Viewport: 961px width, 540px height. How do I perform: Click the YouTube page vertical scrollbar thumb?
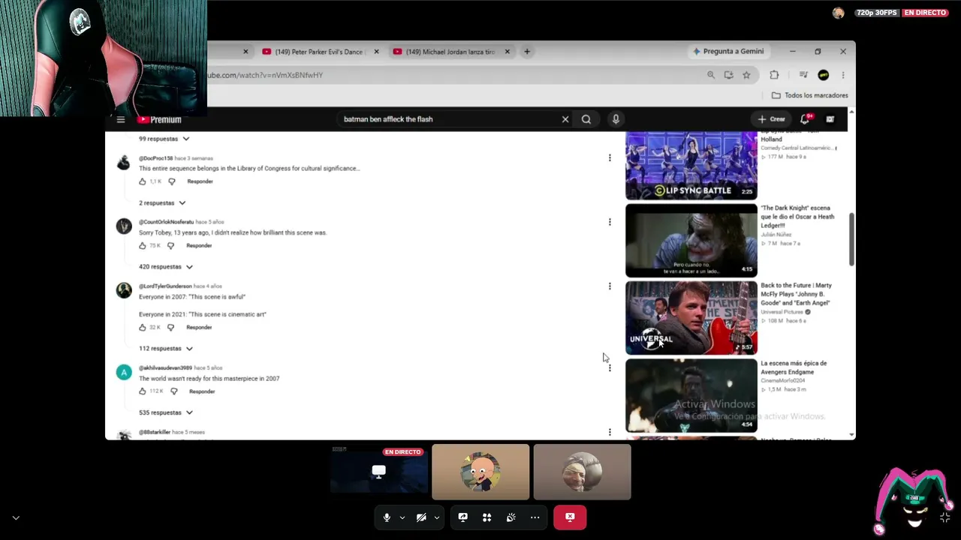[851, 238]
